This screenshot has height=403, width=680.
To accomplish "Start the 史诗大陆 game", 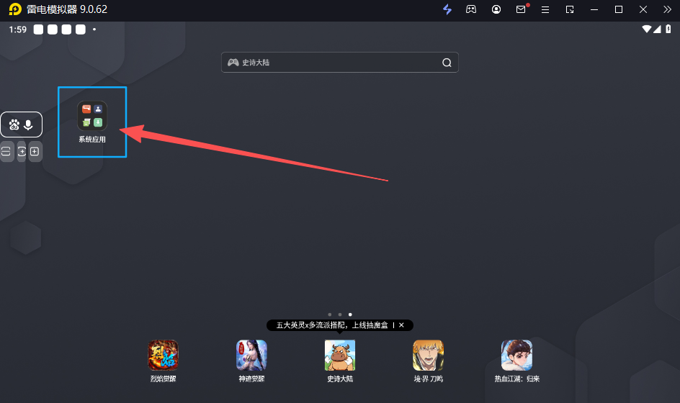I will [340, 355].
